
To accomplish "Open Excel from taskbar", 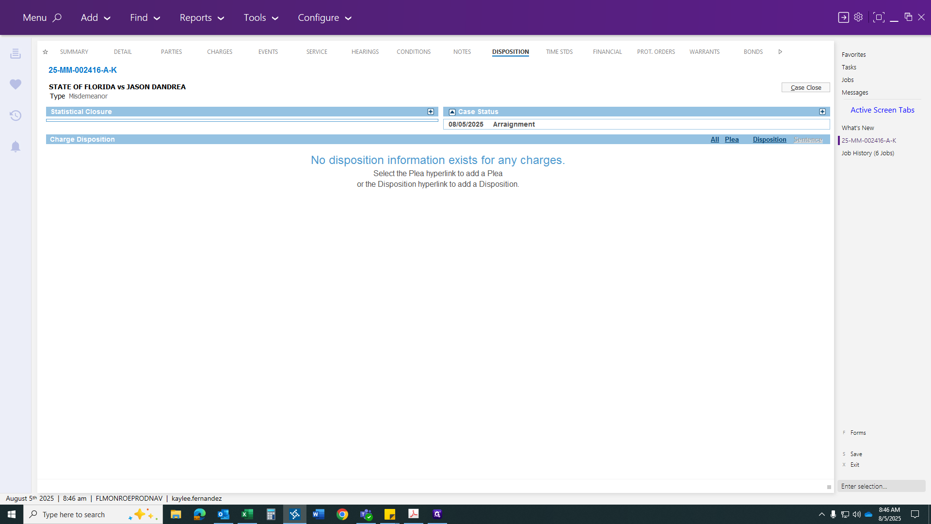I will (x=247, y=514).
